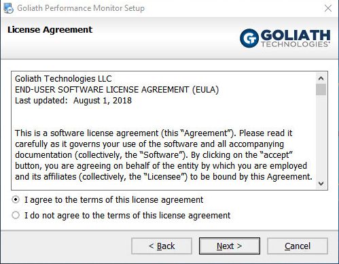
Task: Continue setup with the Next button
Action: pyautogui.click(x=230, y=246)
